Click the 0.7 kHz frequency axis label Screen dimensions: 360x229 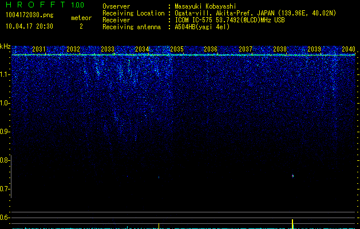[x=5, y=189]
